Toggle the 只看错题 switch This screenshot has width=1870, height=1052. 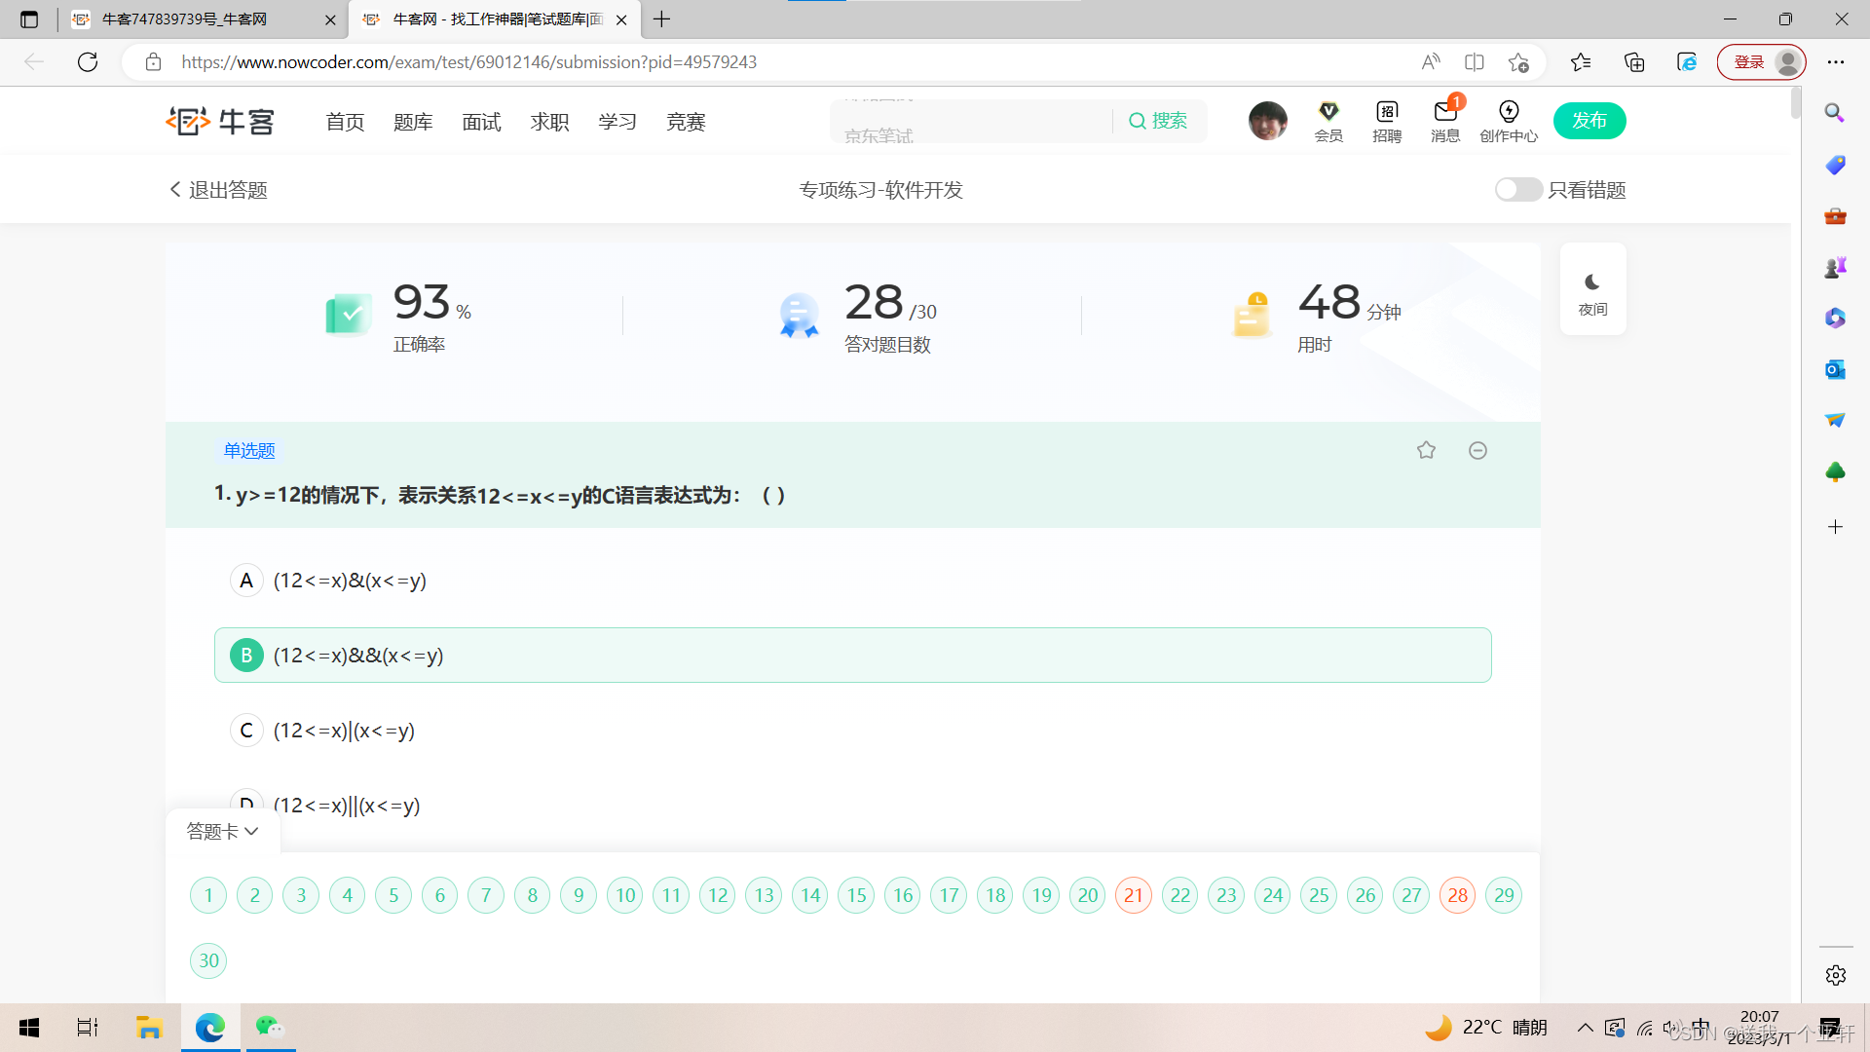click(x=1517, y=190)
